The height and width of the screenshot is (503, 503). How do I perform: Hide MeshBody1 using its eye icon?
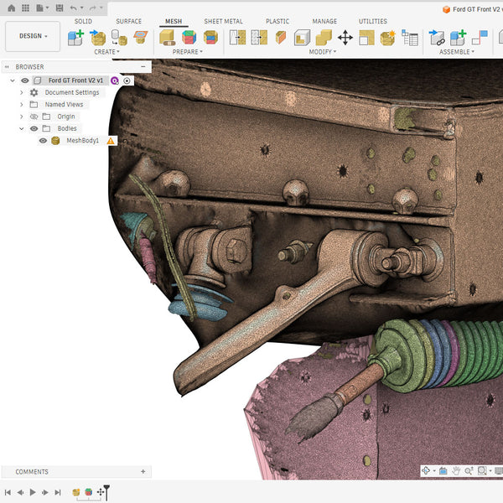43,141
